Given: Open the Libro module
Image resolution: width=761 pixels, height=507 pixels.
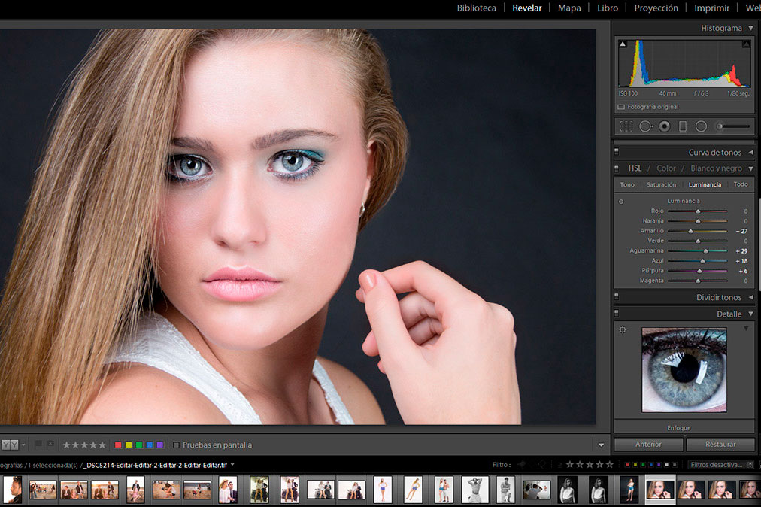Looking at the screenshot, I should click(x=608, y=8).
